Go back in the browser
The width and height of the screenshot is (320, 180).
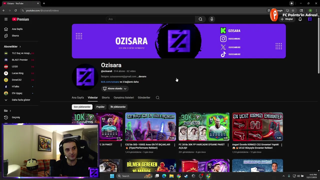click(x=3, y=10)
